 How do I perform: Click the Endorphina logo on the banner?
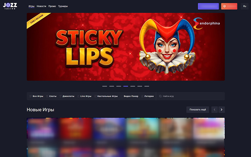point(207,23)
